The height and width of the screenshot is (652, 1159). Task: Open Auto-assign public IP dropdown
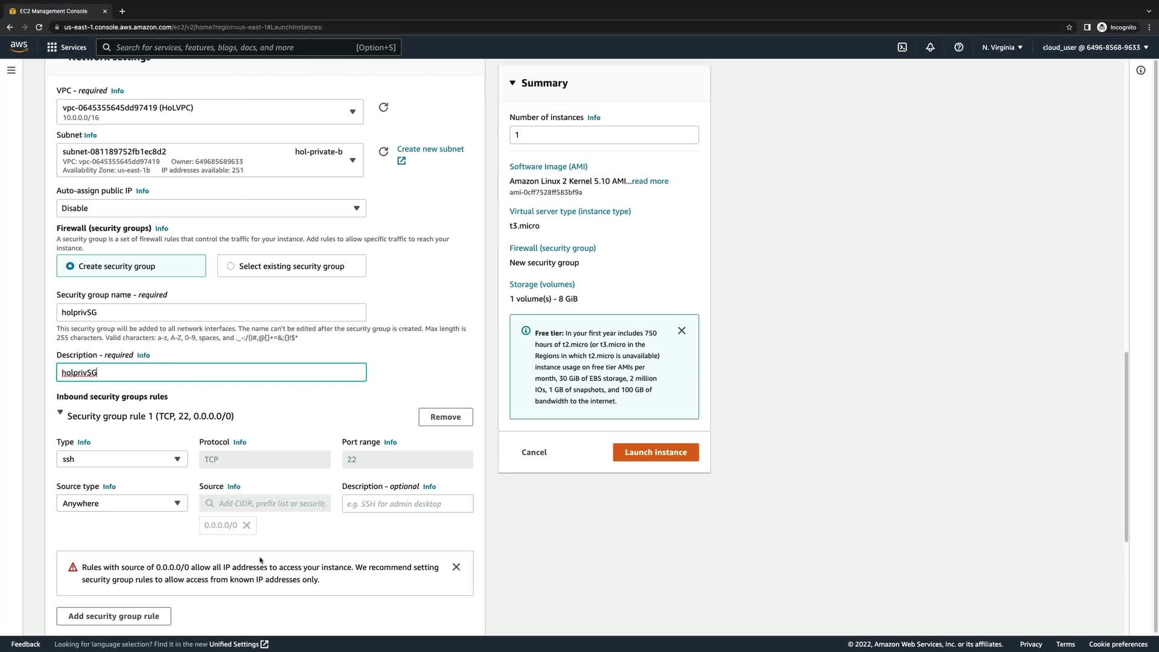[211, 208]
